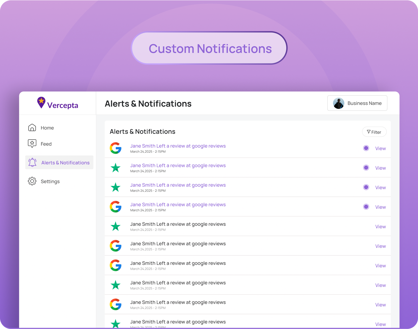This screenshot has width=418, height=329.
Task: Click View on the seventh notification
Action: (x=381, y=266)
